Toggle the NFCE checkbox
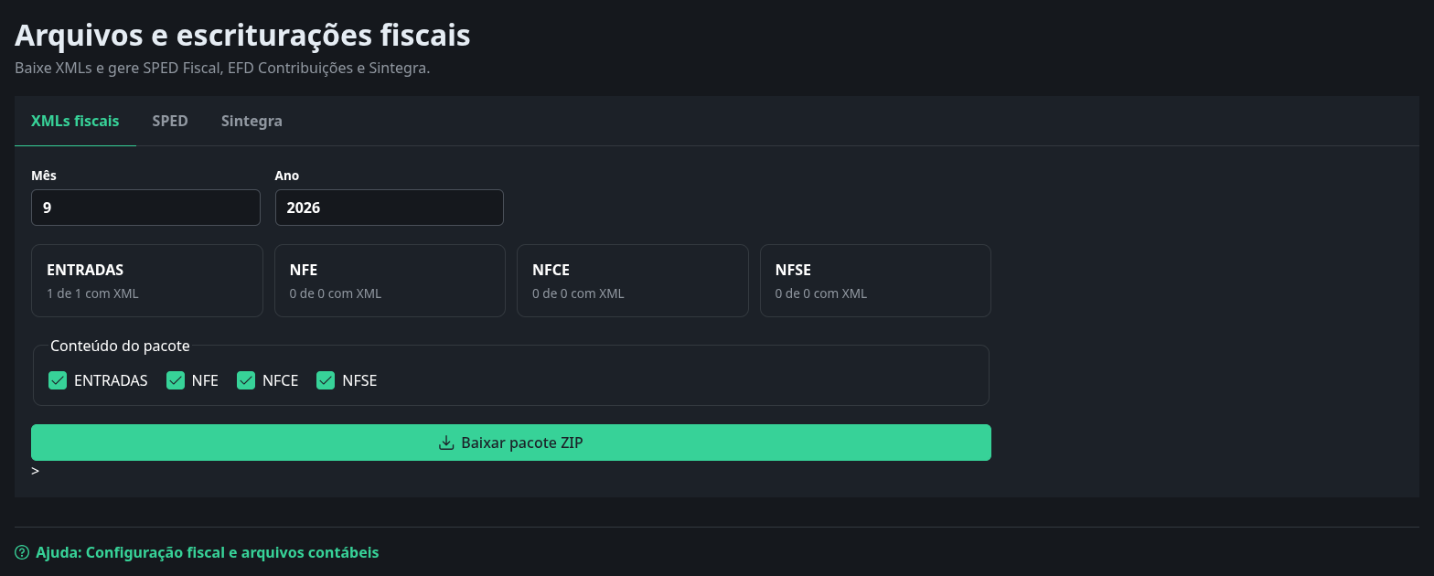Image resolution: width=1434 pixels, height=576 pixels. coord(246,380)
